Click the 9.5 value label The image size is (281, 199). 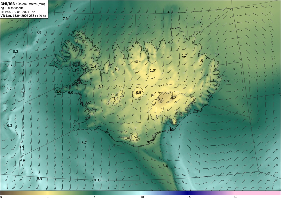pos(22,147)
